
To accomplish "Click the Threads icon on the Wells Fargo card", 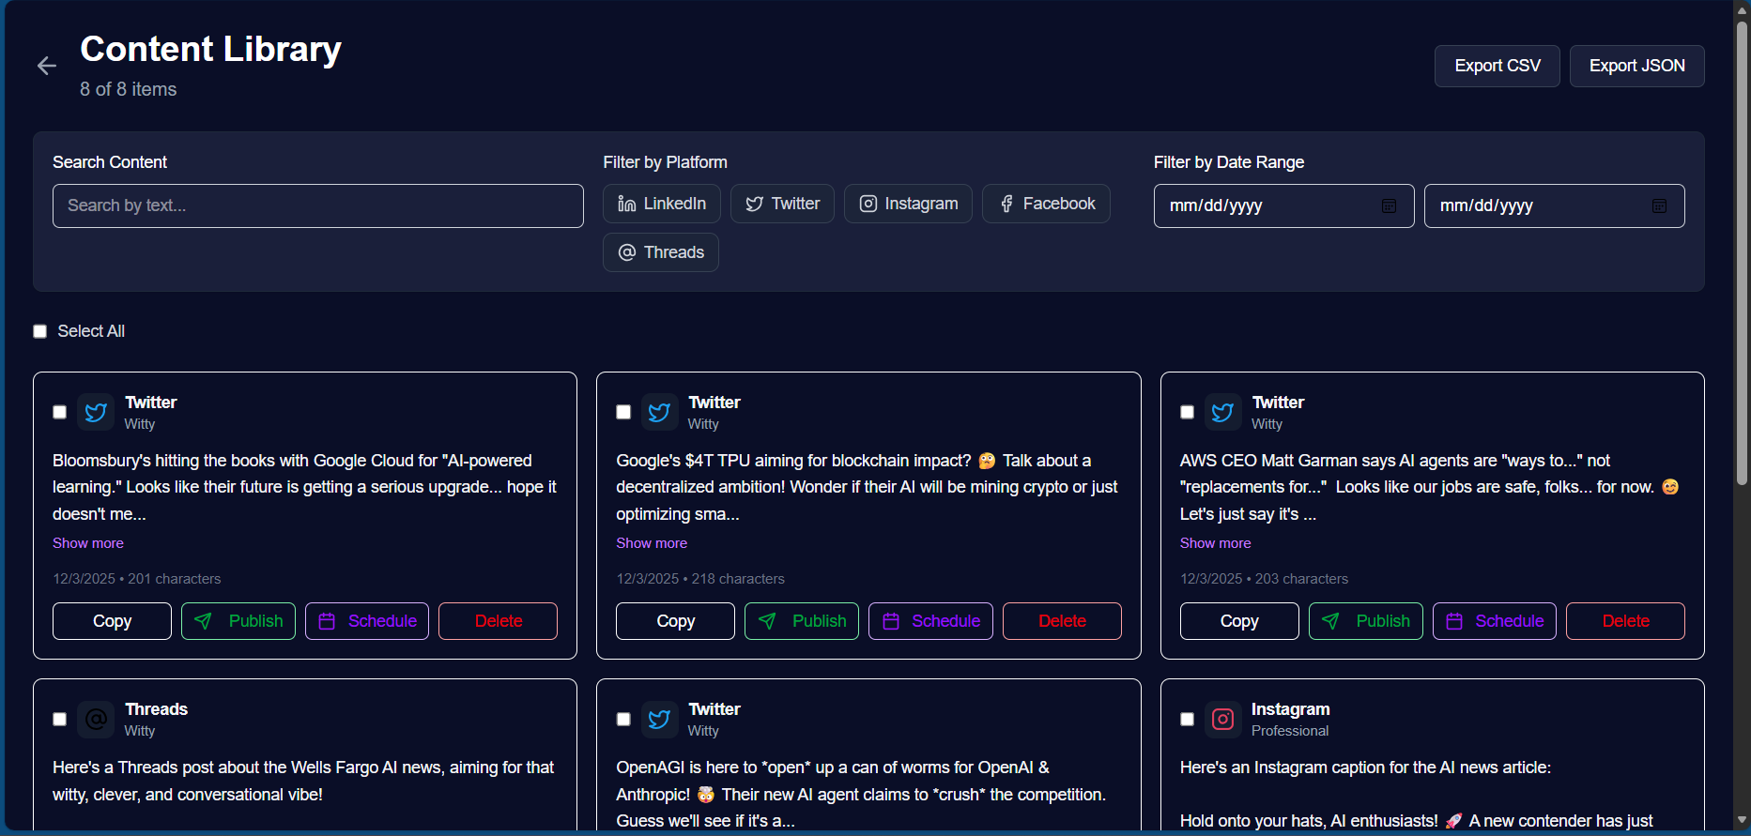I will [96, 719].
